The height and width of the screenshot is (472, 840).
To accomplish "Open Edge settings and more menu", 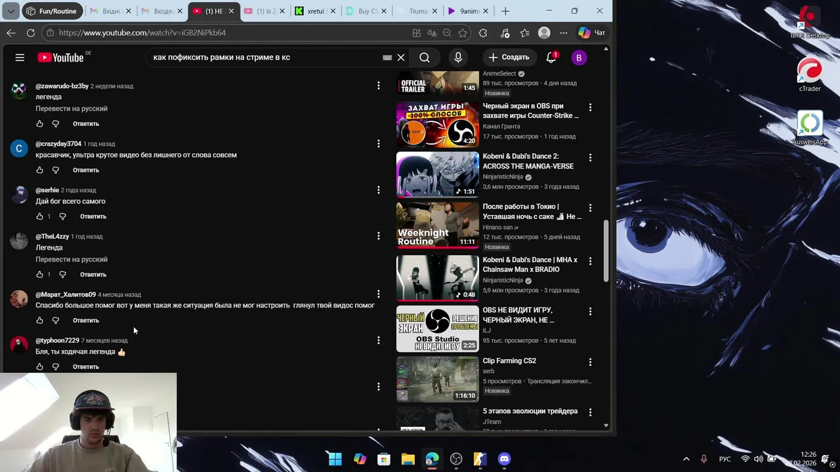I will click(564, 33).
